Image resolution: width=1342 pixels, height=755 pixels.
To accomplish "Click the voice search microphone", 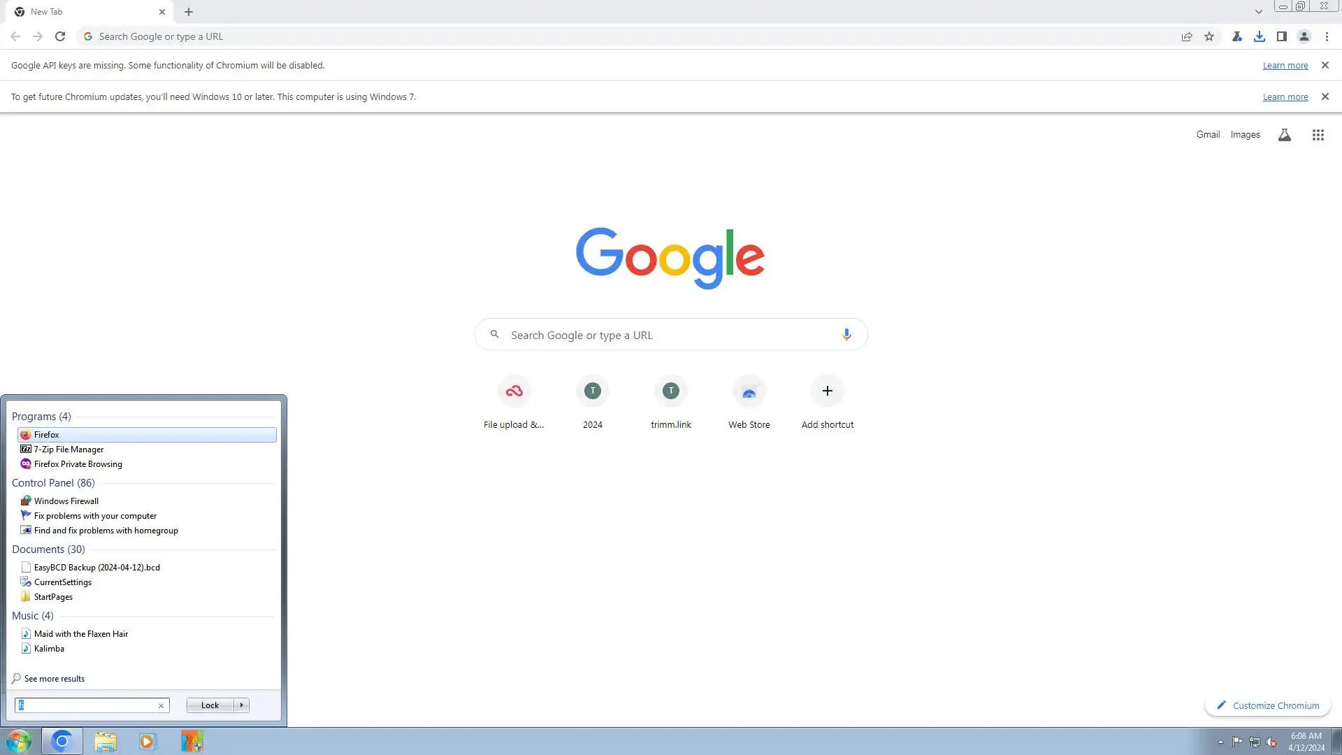I will tap(846, 335).
